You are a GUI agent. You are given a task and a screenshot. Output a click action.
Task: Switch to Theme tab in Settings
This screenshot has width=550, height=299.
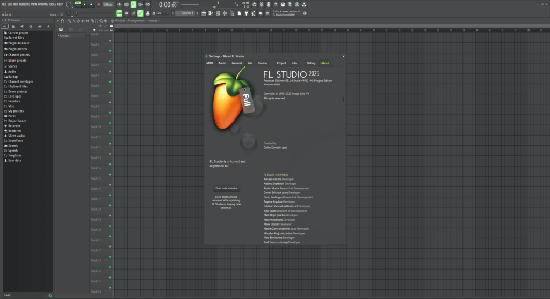click(x=262, y=63)
